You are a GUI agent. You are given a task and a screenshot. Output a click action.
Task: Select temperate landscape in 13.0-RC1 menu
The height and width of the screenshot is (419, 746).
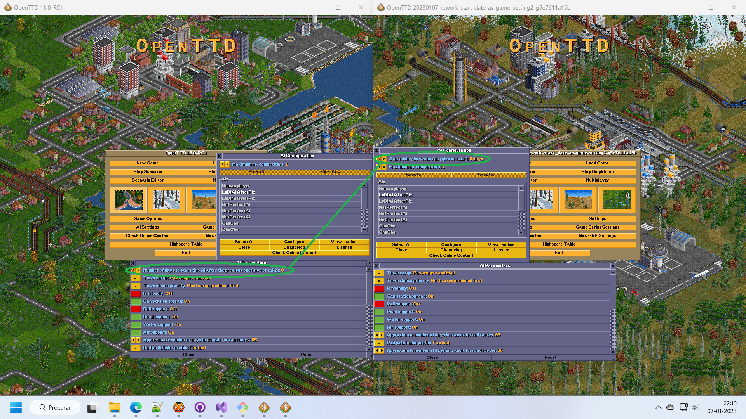128,200
